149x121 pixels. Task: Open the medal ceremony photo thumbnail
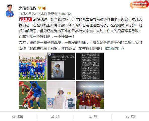pos(90,95)
